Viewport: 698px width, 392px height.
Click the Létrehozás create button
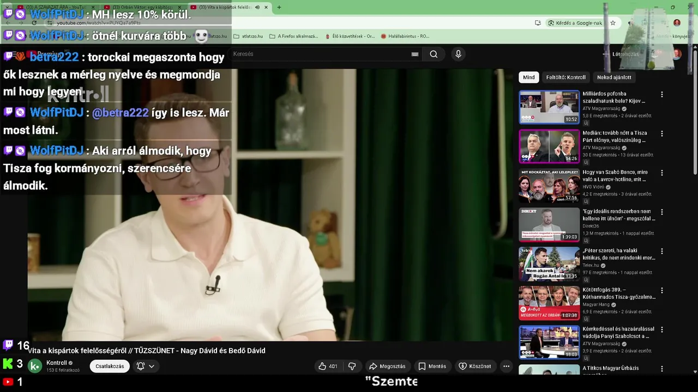621,54
